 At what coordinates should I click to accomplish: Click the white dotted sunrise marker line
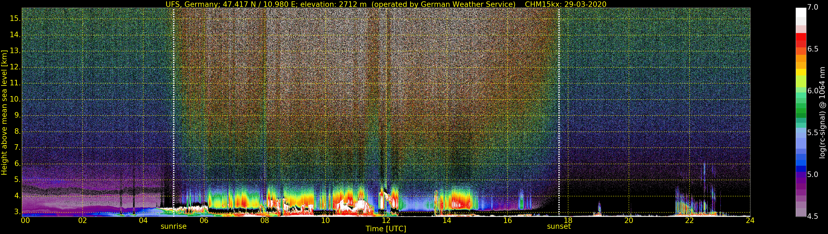click(x=174, y=112)
